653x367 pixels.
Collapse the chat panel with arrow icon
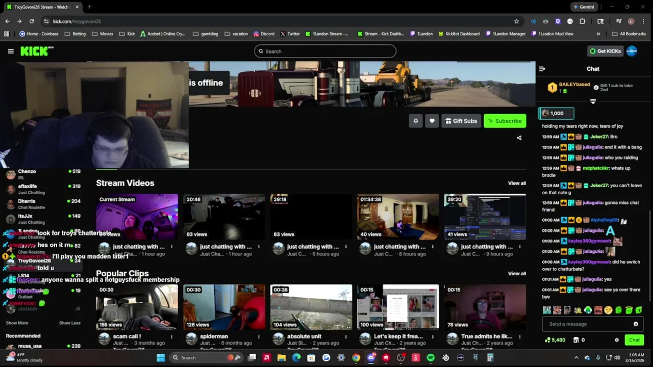click(542, 69)
